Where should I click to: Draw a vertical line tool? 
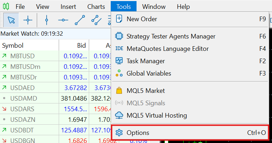click(46, 20)
